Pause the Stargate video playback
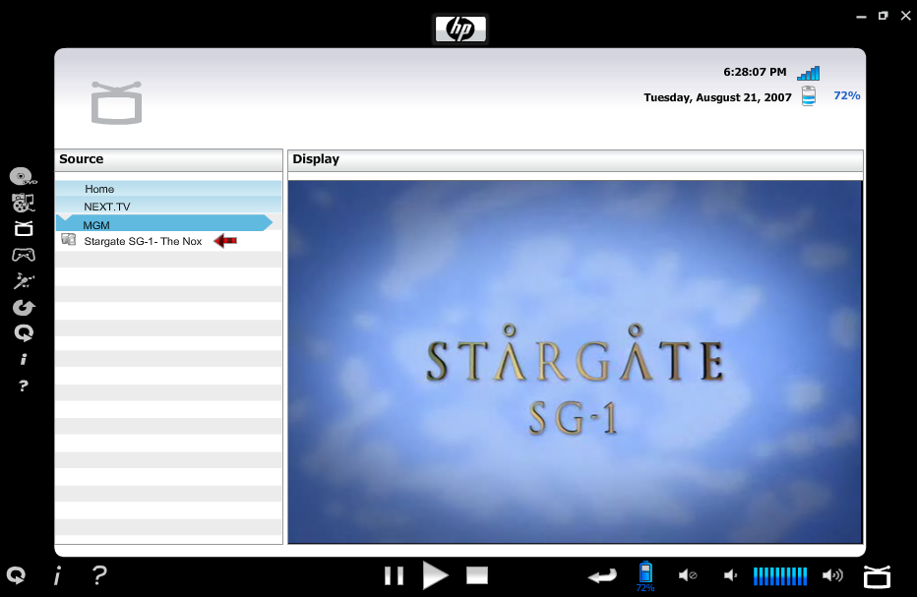 395,576
